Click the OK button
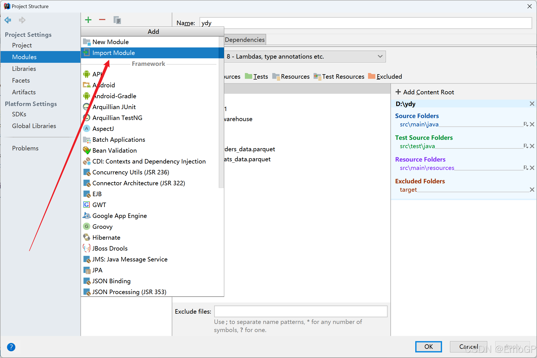Image resolution: width=537 pixels, height=358 pixels. click(428, 347)
